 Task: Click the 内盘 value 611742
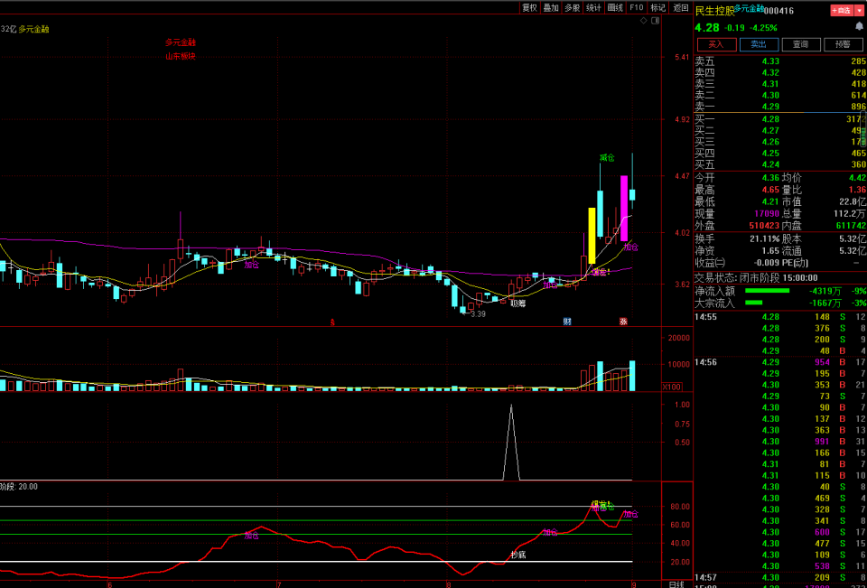pos(851,226)
